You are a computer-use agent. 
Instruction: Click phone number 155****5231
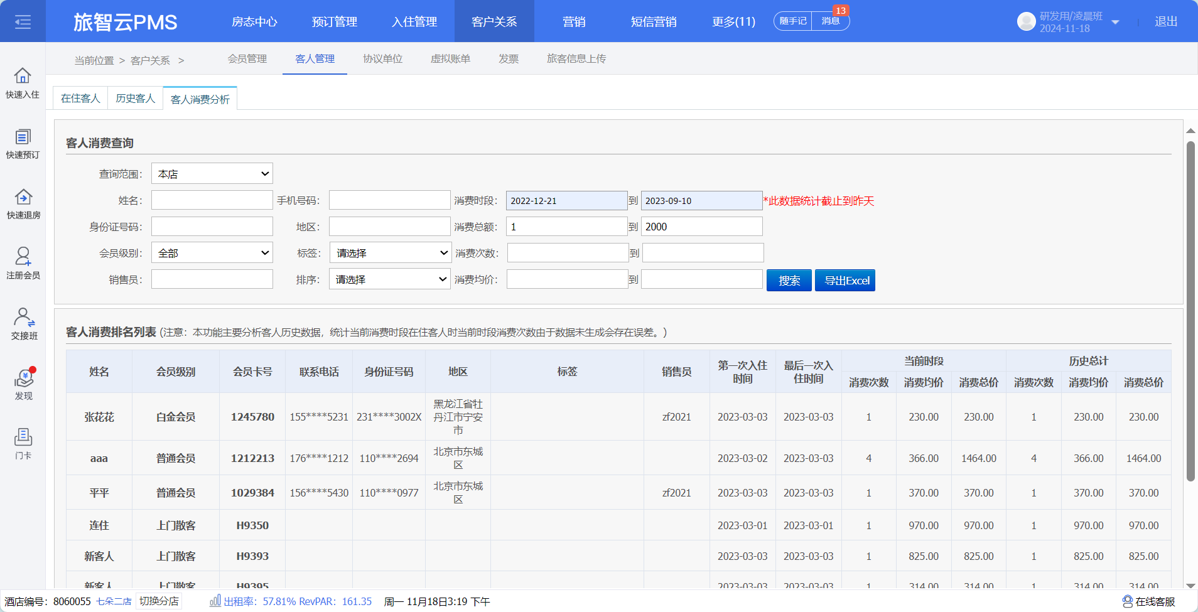tap(319, 417)
